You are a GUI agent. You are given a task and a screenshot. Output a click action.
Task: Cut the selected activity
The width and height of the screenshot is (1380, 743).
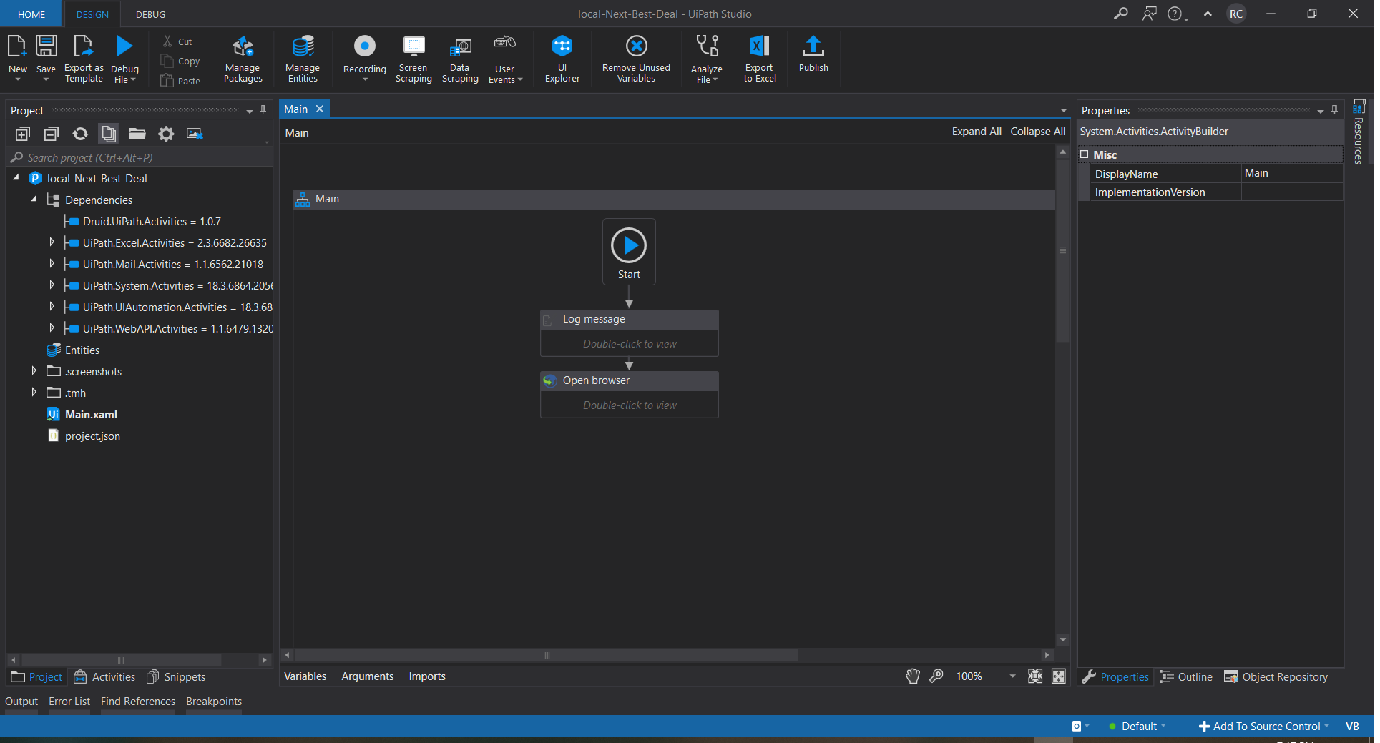click(x=177, y=42)
